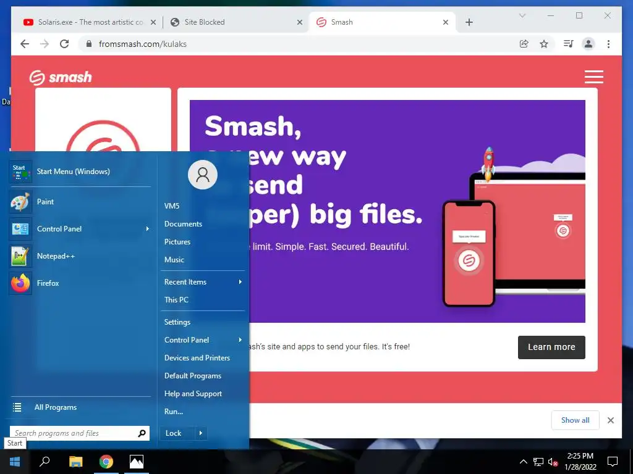Open the notification center icon
The width and height of the screenshot is (633, 474).
tap(613, 462)
